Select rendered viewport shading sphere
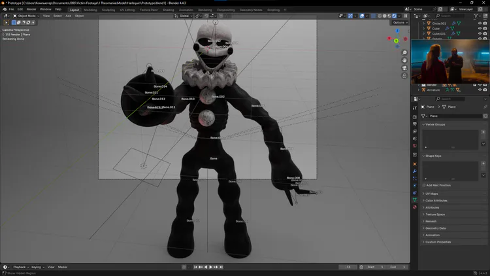Viewport: 490px width, 276px height. tap(395, 16)
